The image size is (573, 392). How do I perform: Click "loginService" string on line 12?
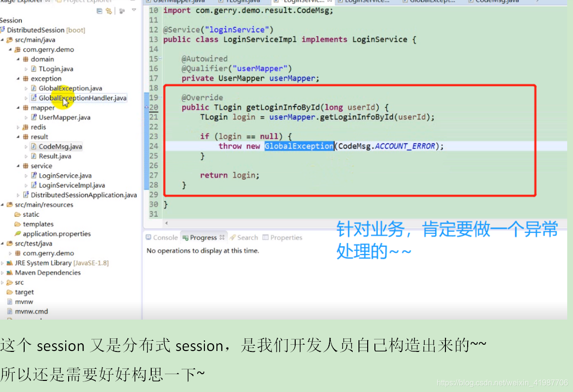[x=237, y=29]
